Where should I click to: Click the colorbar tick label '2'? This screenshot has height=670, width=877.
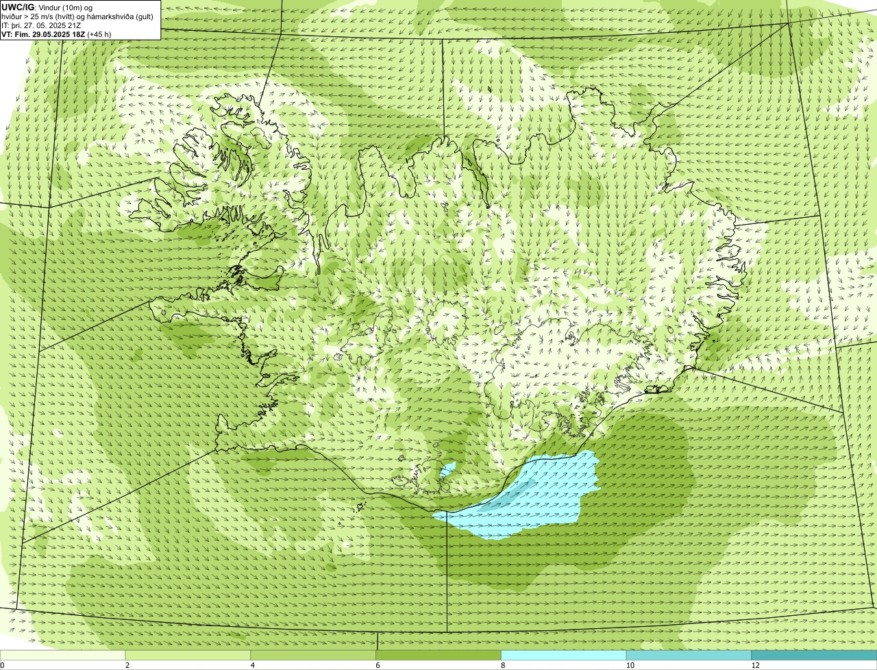(127, 665)
